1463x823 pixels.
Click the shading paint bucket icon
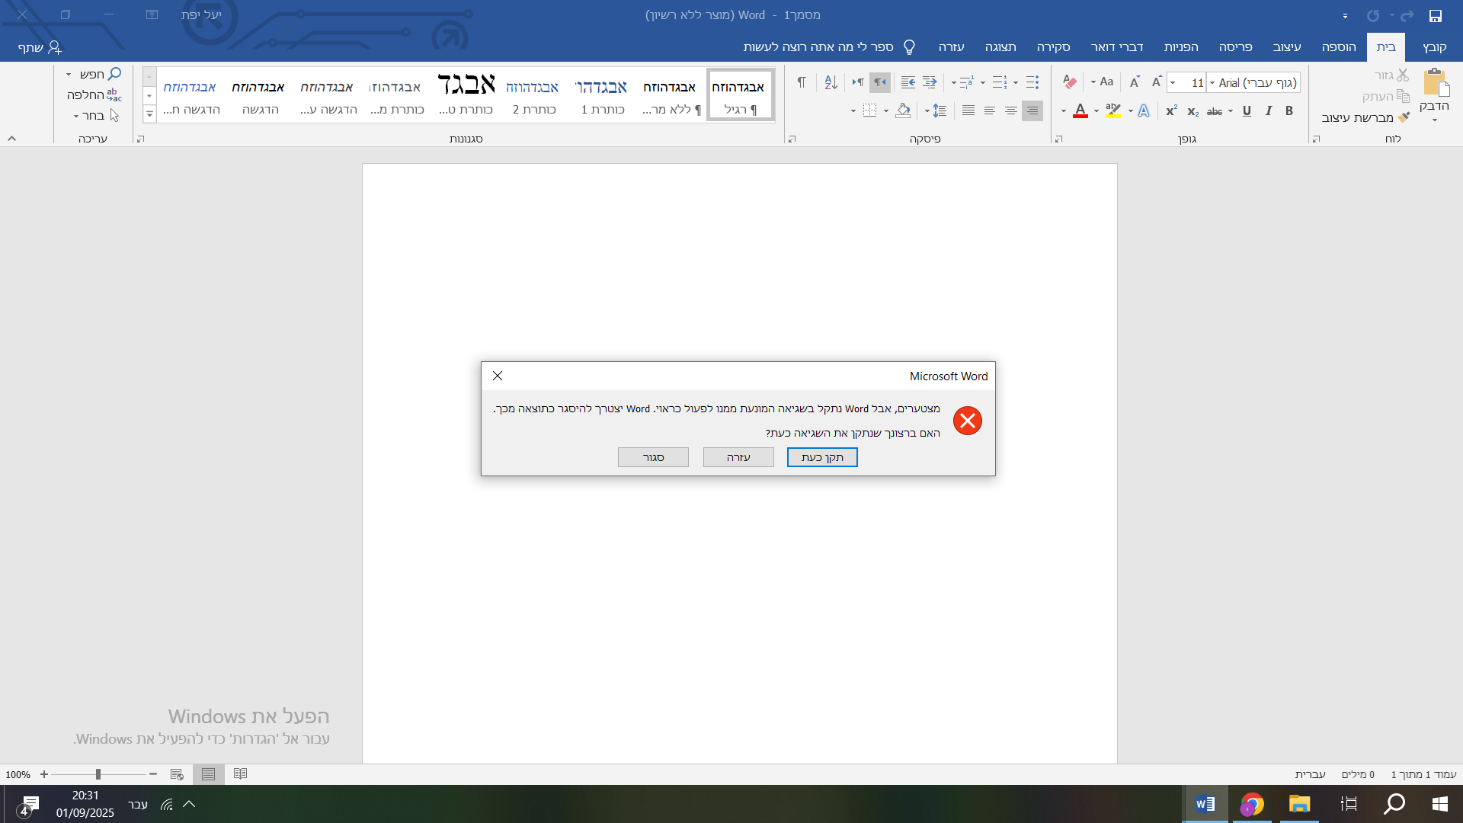tap(903, 110)
